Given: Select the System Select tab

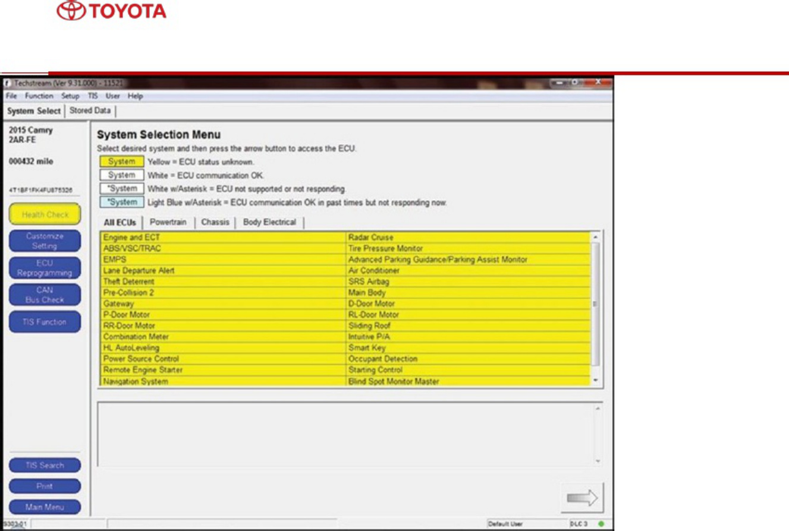Looking at the screenshot, I should tap(34, 111).
